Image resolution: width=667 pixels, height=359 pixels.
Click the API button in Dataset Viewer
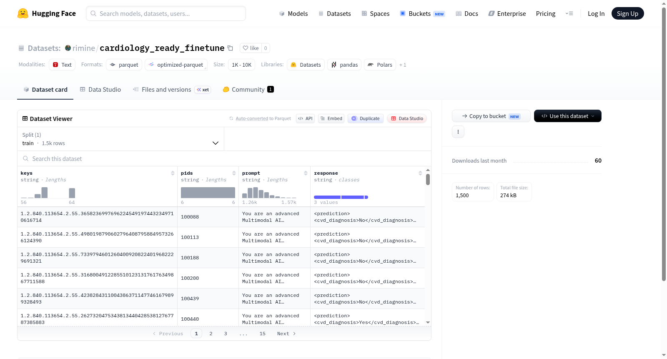[305, 118]
